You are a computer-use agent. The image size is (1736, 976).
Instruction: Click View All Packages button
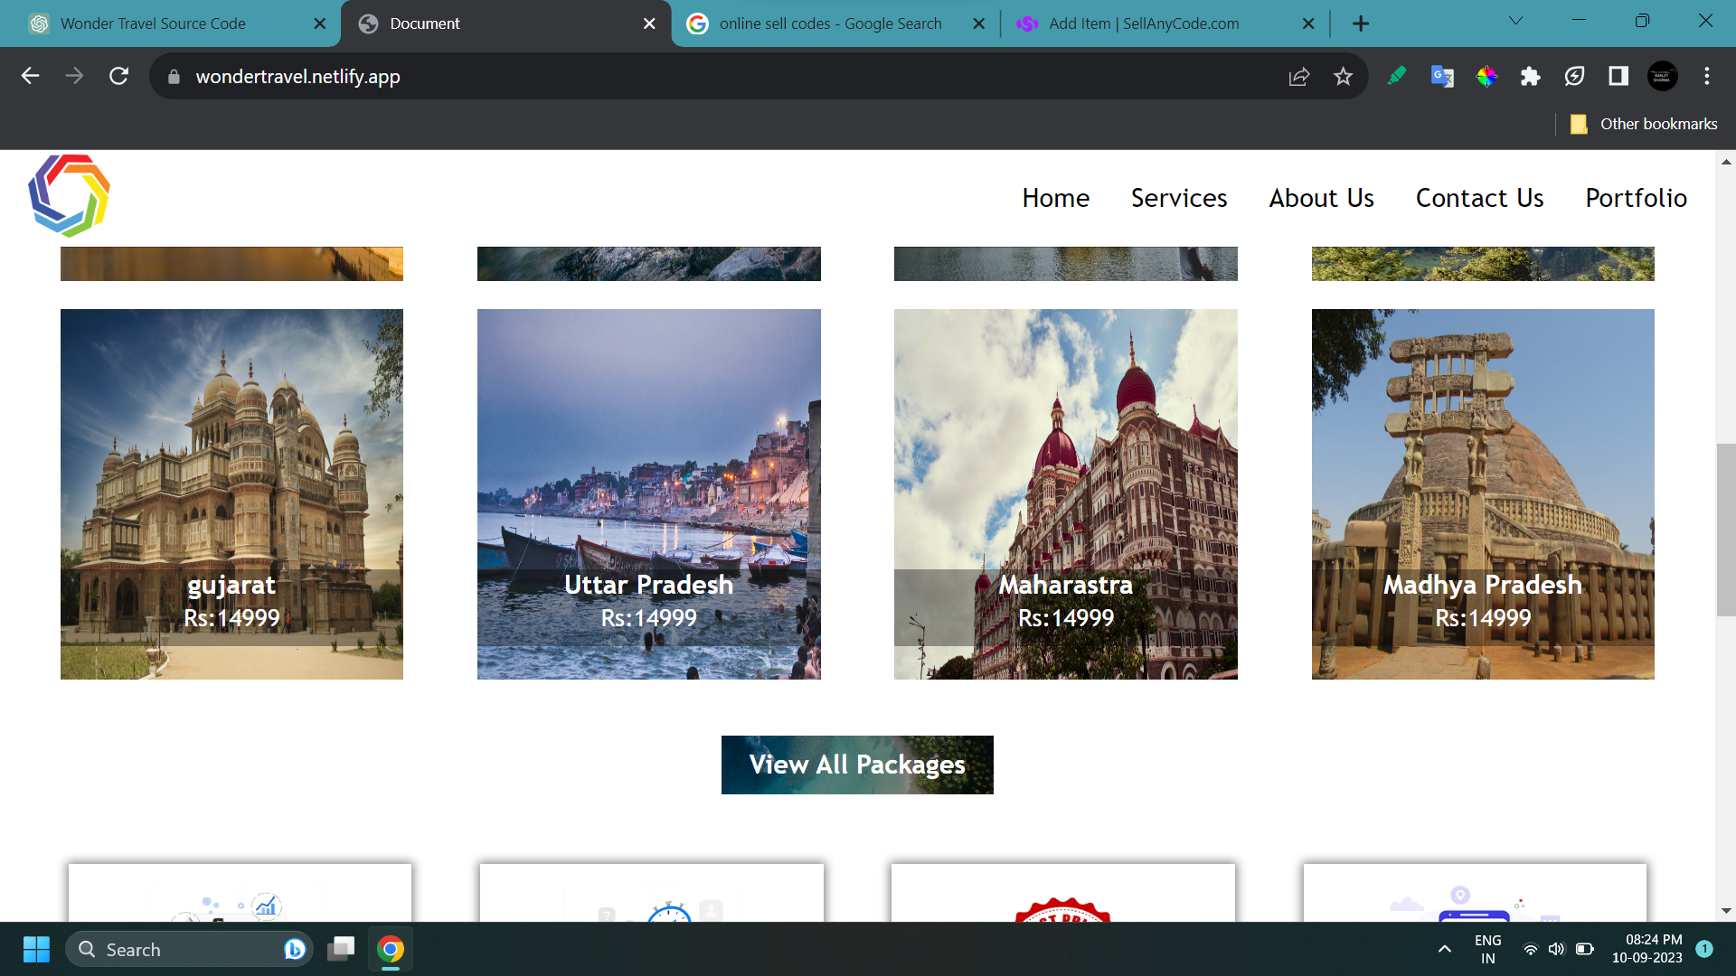pos(856,765)
